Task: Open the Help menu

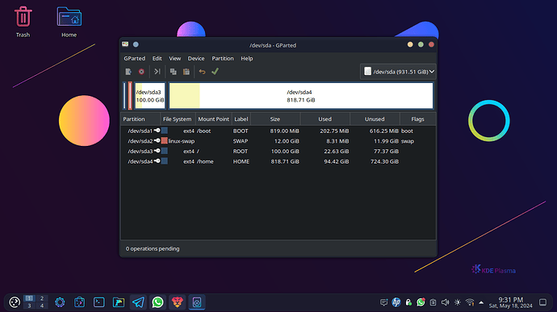Action: tap(247, 58)
